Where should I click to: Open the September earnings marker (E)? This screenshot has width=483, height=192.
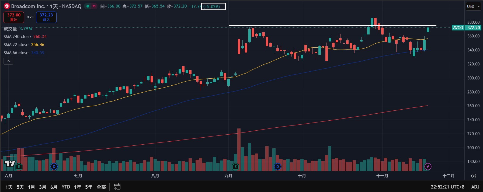[235, 167]
